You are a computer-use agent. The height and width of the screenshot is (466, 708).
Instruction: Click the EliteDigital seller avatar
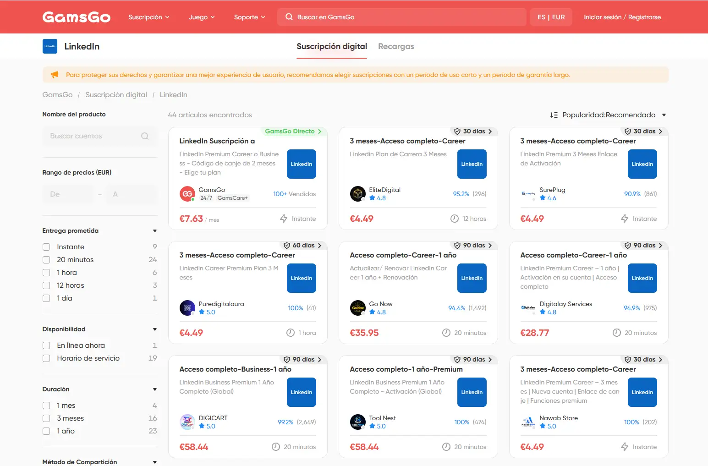pyautogui.click(x=358, y=194)
